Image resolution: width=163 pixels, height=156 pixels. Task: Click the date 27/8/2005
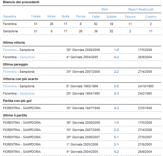tap(145, 144)
